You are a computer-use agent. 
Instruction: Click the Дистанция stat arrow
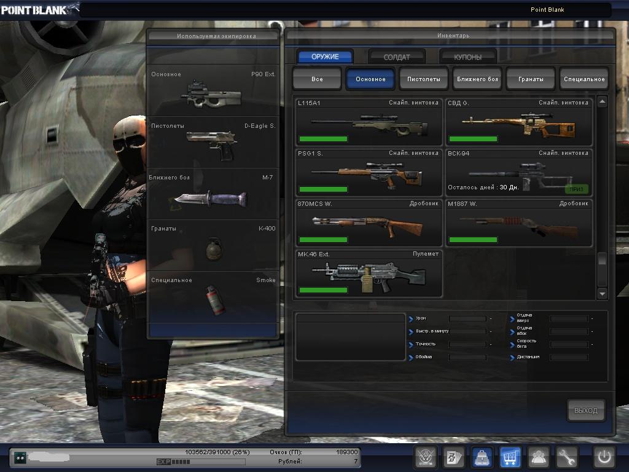512,357
